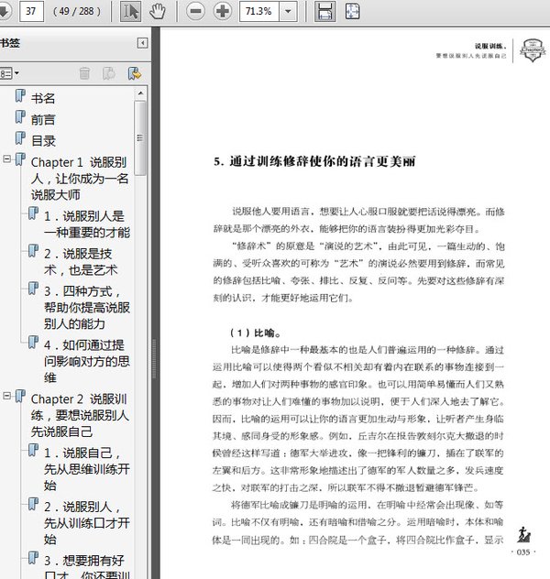
Task: Collapse the bookmarks panel
Action: pyautogui.click(x=142, y=43)
